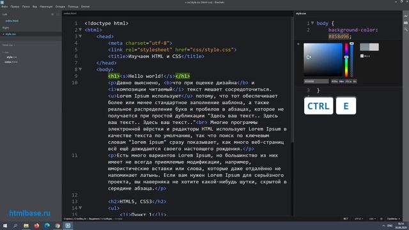Open the Emmet menu
409x230 pixels.
(85, 6)
